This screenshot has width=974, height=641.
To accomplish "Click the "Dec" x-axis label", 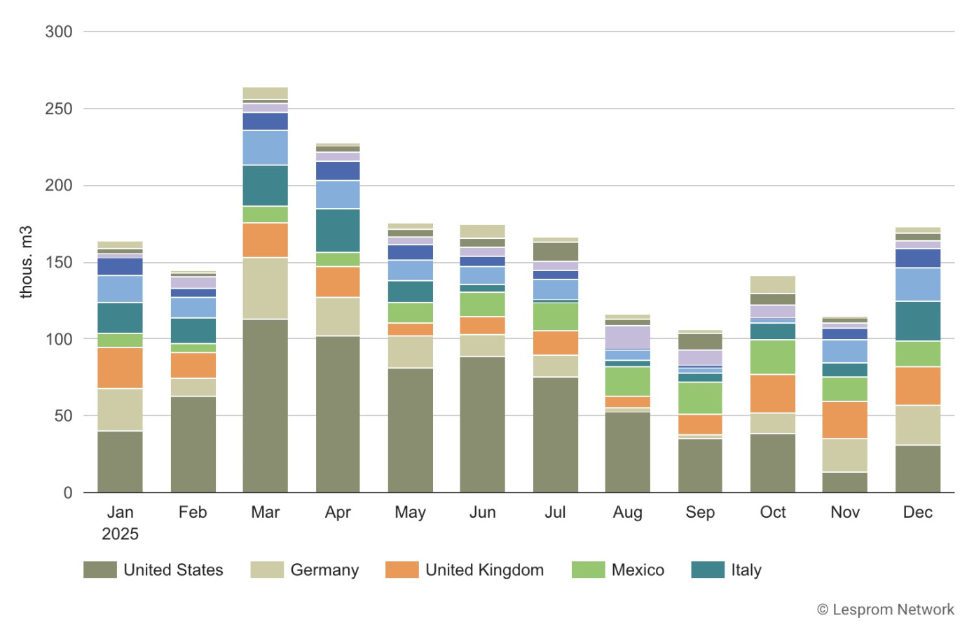I will [x=917, y=512].
